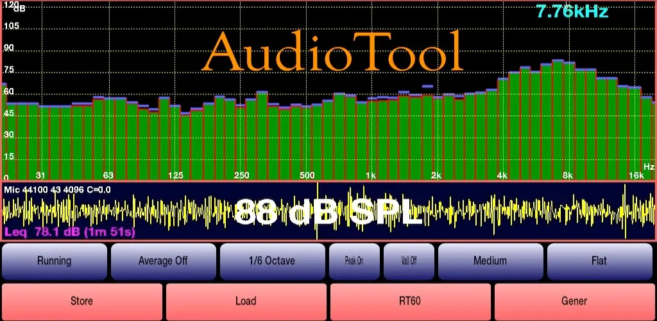Click the yellow waveform display

328,212
